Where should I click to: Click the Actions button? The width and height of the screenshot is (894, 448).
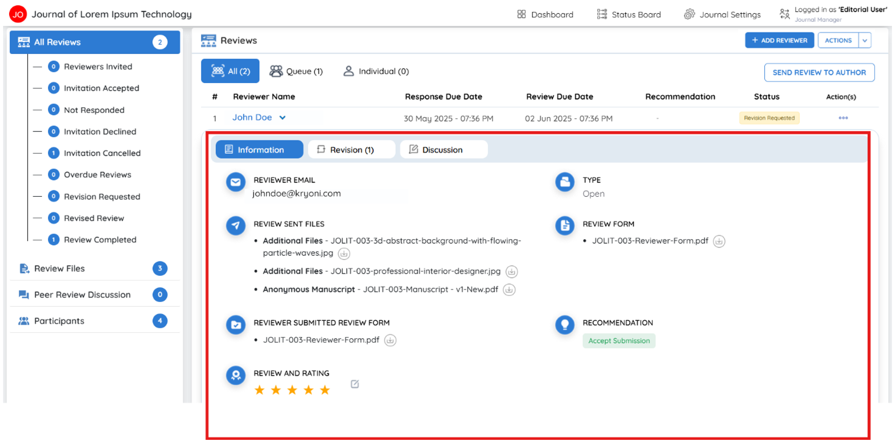coord(838,40)
